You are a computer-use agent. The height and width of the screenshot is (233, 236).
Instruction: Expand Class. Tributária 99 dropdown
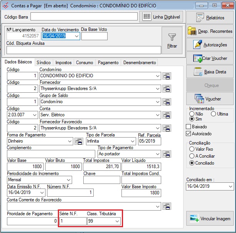click(117, 221)
